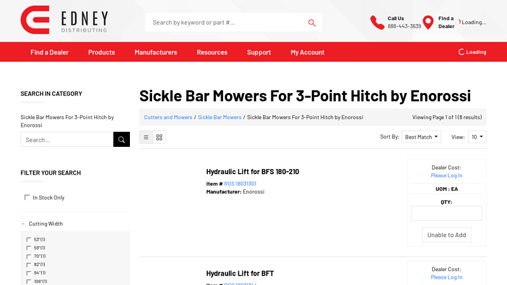This screenshot has height=285, width=507.
Task: Collapse the Cutting Width filter section
Action: coord(23,224)
